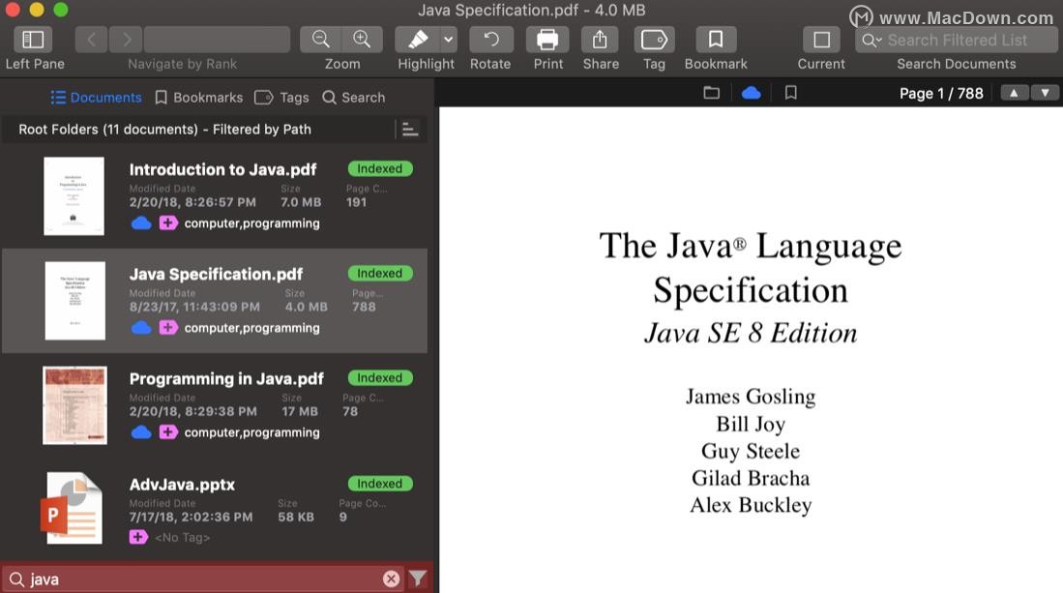Click Indexed badge on Java Specification.pdf
The image size is (1063, 593).
tap(380, 273)
